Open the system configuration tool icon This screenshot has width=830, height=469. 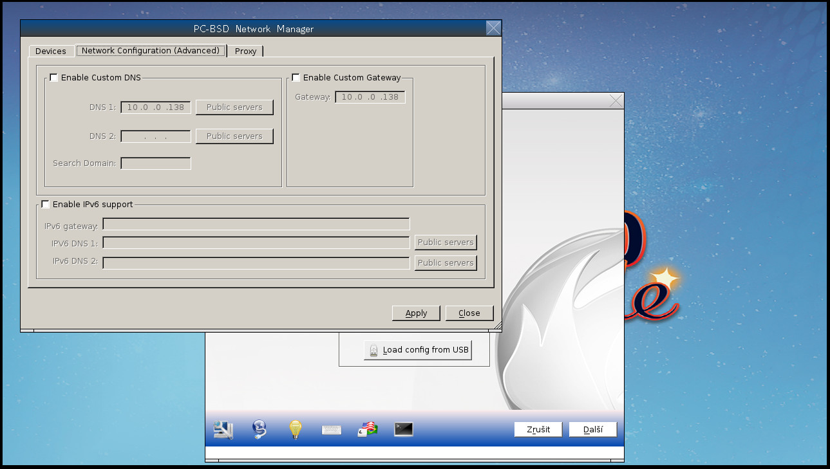click(223, 429)
